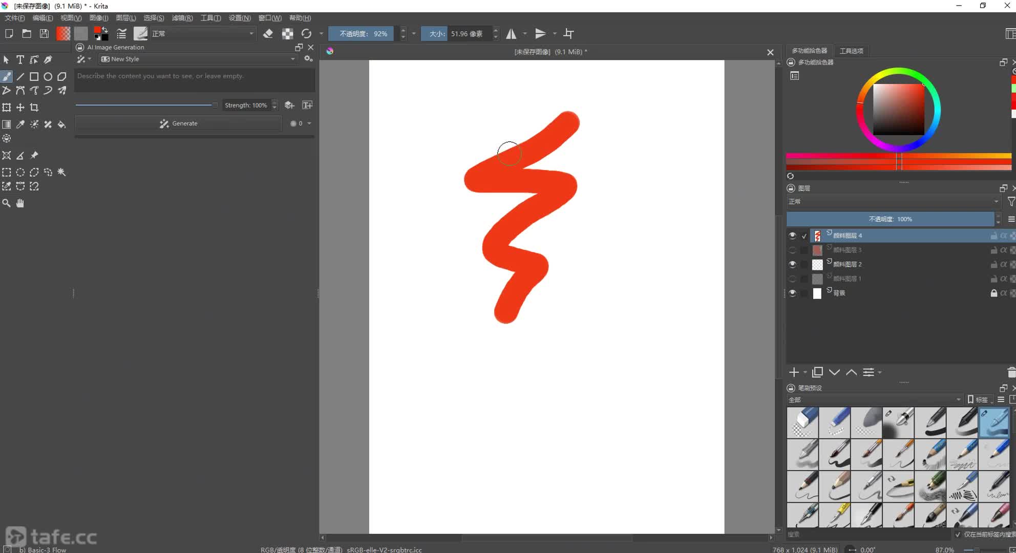Select the Ellipse shape tool
The width and height of the screenshot is (1016, 553).
(48, 77)
